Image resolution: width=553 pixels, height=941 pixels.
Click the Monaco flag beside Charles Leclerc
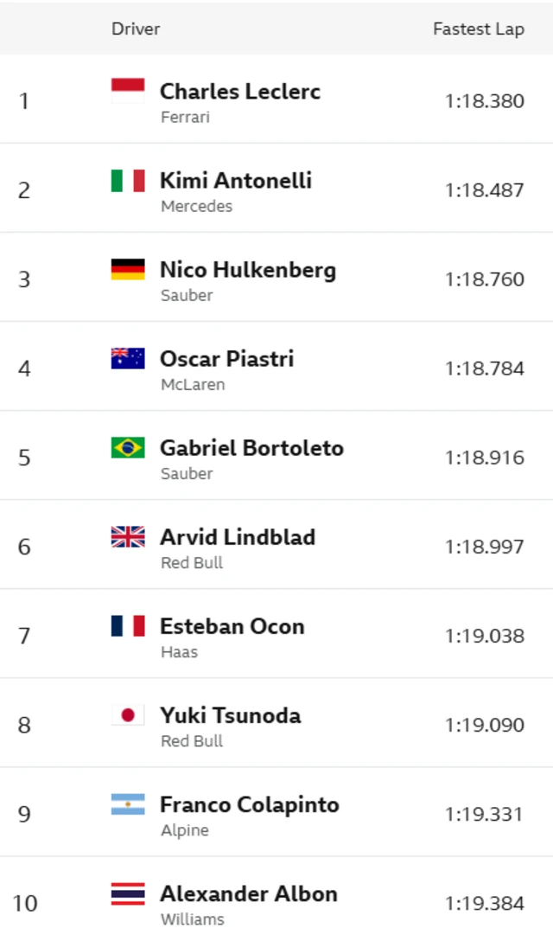point(128,91)
